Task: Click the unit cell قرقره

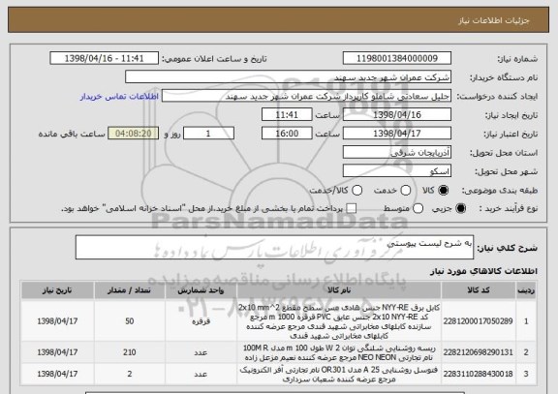Action: pyautogui.click(x=201, y=321)
